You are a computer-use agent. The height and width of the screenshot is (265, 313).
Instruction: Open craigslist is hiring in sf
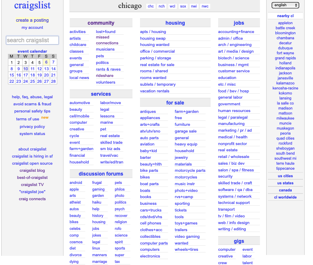coord(32,156)
